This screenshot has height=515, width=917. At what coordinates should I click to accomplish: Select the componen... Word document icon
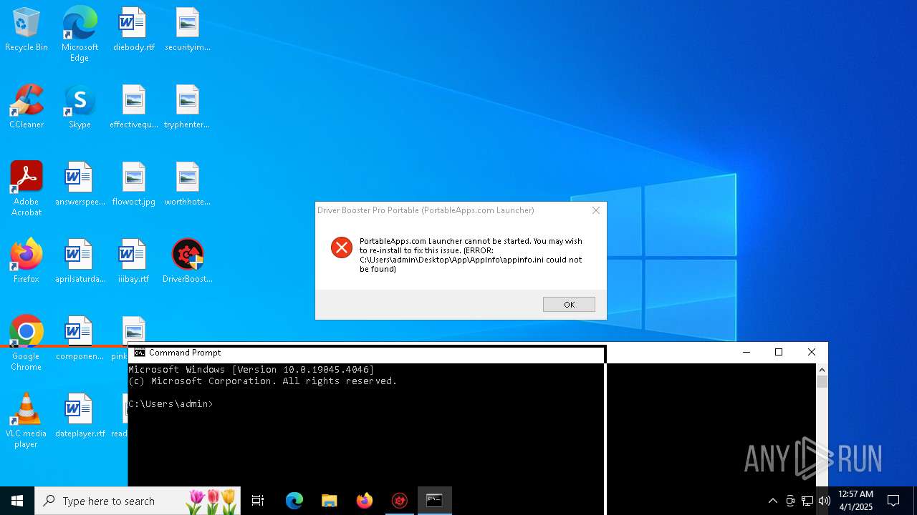80,338
